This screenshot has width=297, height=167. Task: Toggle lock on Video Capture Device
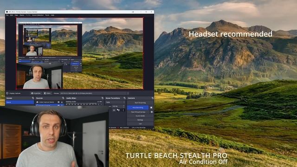[x=62, y=102]
